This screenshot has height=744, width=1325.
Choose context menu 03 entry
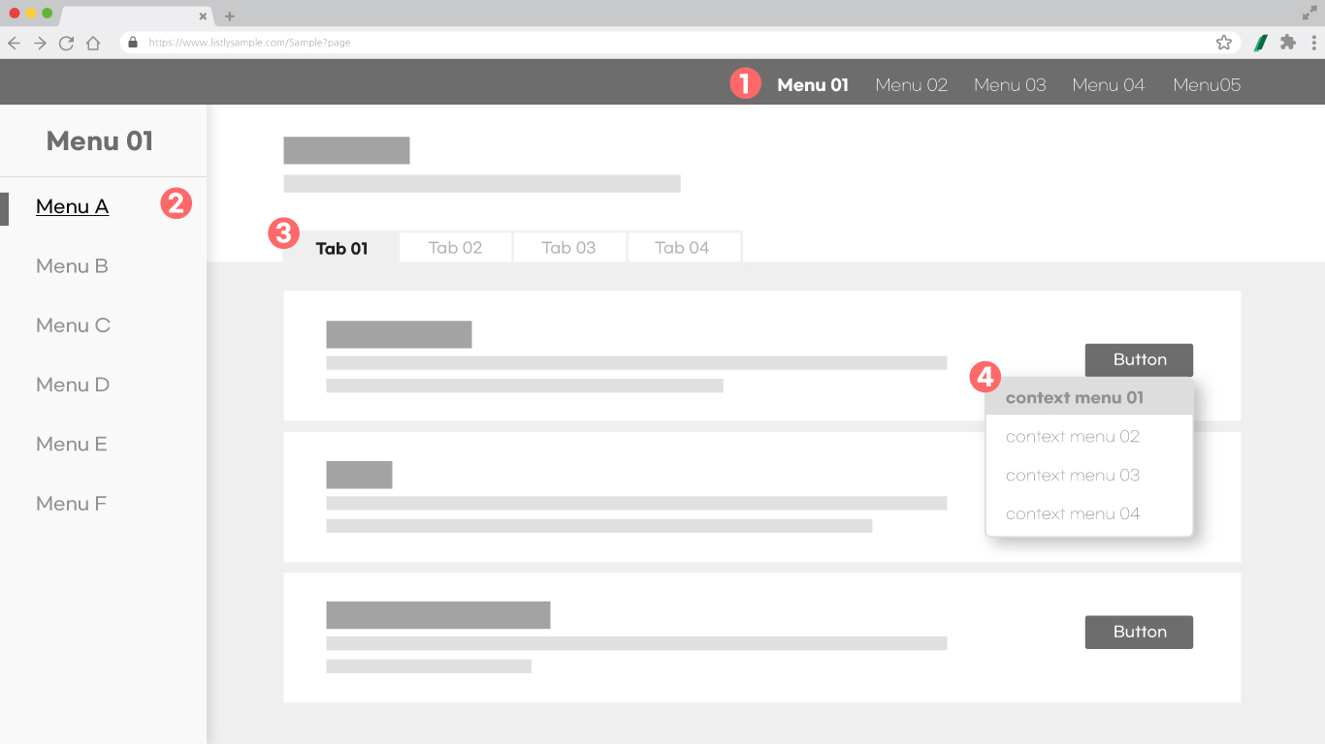(x=1072, y=476)
